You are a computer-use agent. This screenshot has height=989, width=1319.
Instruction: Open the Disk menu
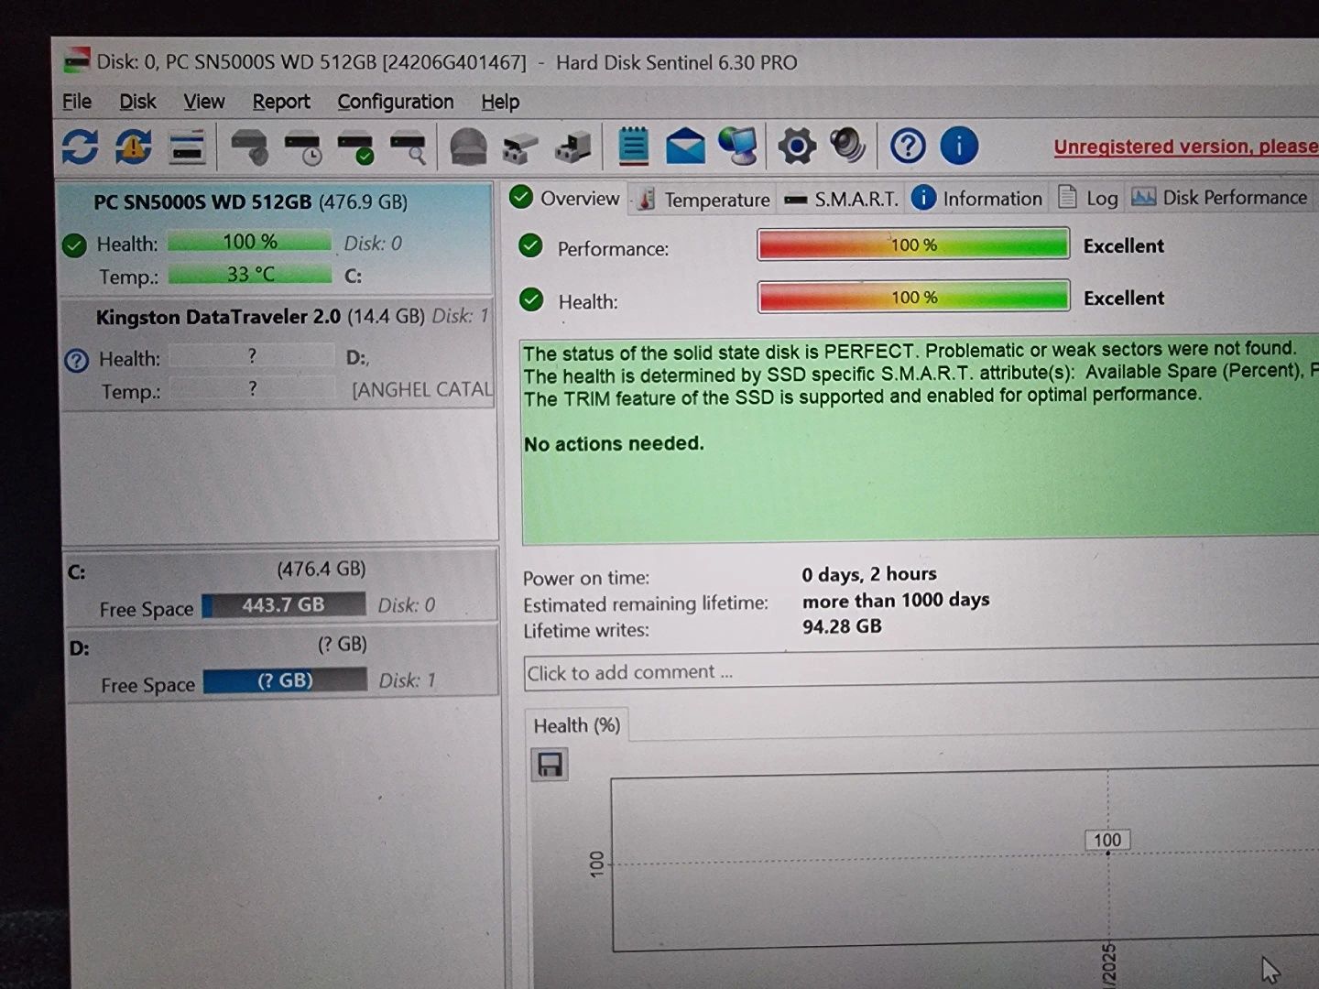click(137, 102)
